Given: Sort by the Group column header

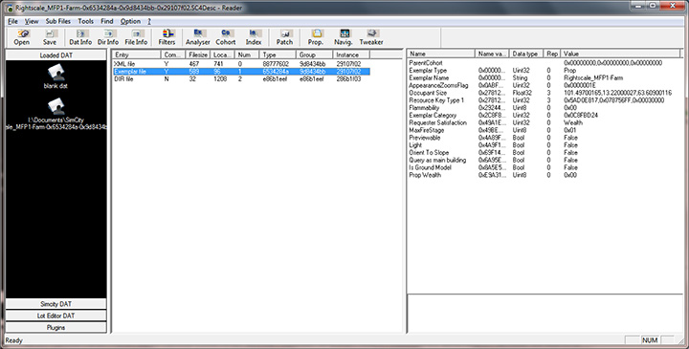Looking at the screenshot, I should tap(315, 55).
